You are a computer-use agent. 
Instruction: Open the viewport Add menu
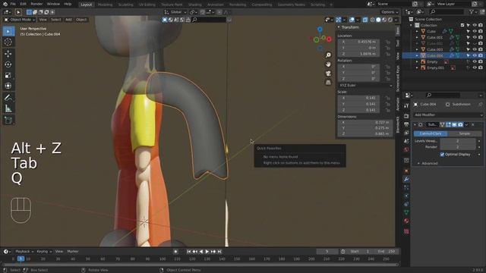[x=68, y=20]
